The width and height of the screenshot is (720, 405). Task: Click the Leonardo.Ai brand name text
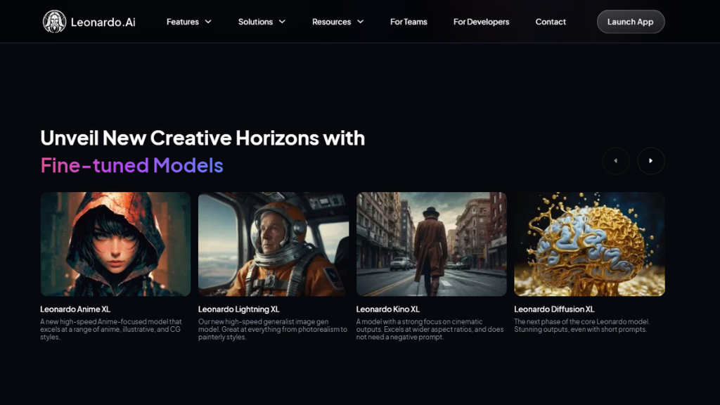point(103,22)
